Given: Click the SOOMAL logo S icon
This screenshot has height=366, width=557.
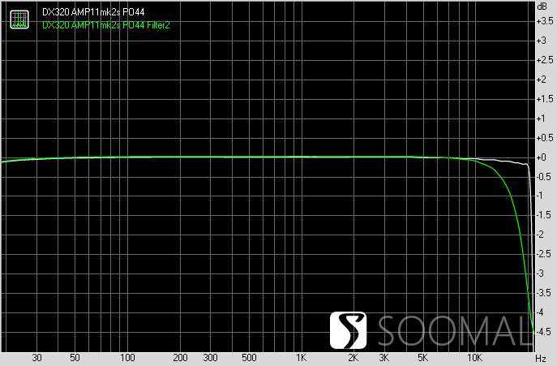Looking at the screenshot, I should click(x=349, y=330).
